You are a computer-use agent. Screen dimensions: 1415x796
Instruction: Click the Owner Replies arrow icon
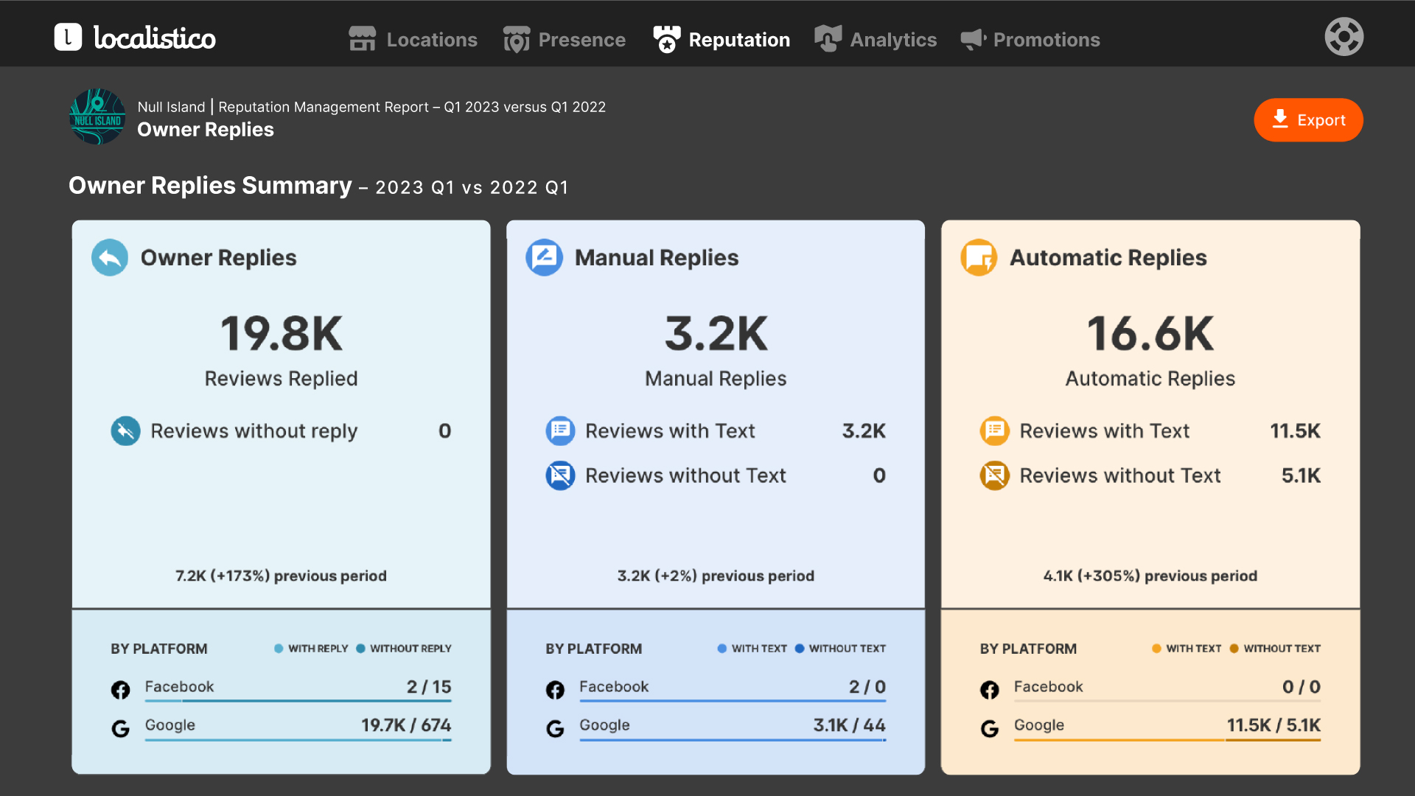[x=110, y=258]
